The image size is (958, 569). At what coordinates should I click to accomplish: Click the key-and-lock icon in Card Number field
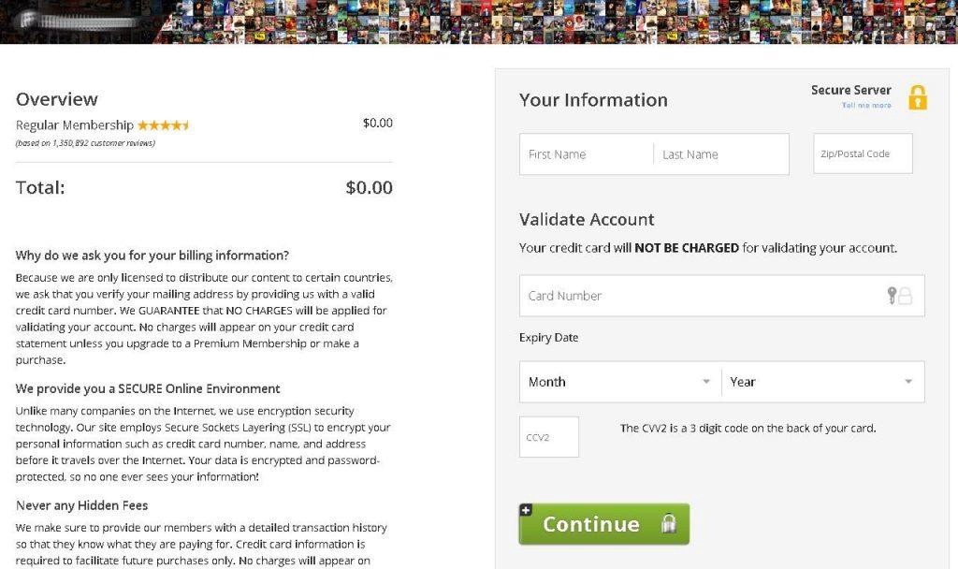coord(899,296)
